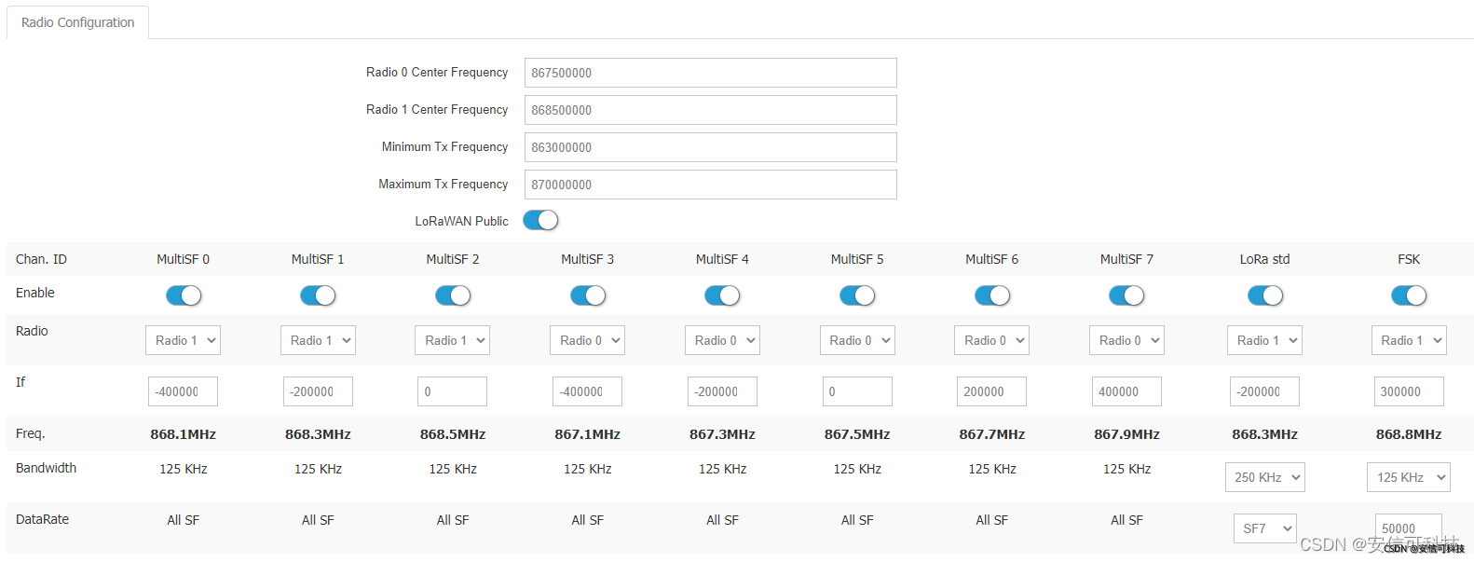Image resolution: width=1474 pixels, height=562 pixels.
Task: Click the FSK datarate 50000 field
Action: (1409, 528)
